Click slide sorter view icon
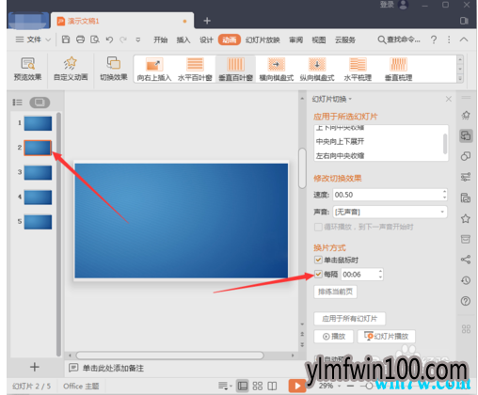This screenshot has width=478, height=395. click(258, 386)
